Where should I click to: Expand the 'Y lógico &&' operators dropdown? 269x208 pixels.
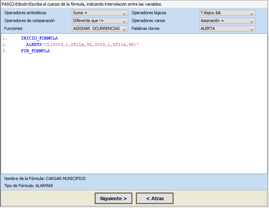227,13
